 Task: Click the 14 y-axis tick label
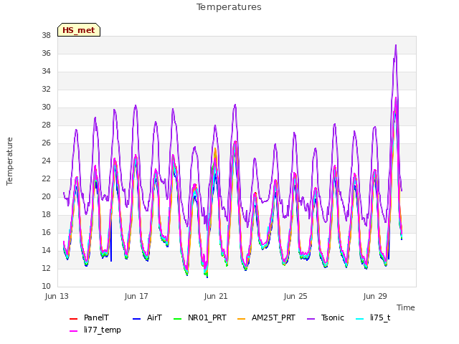46,250
